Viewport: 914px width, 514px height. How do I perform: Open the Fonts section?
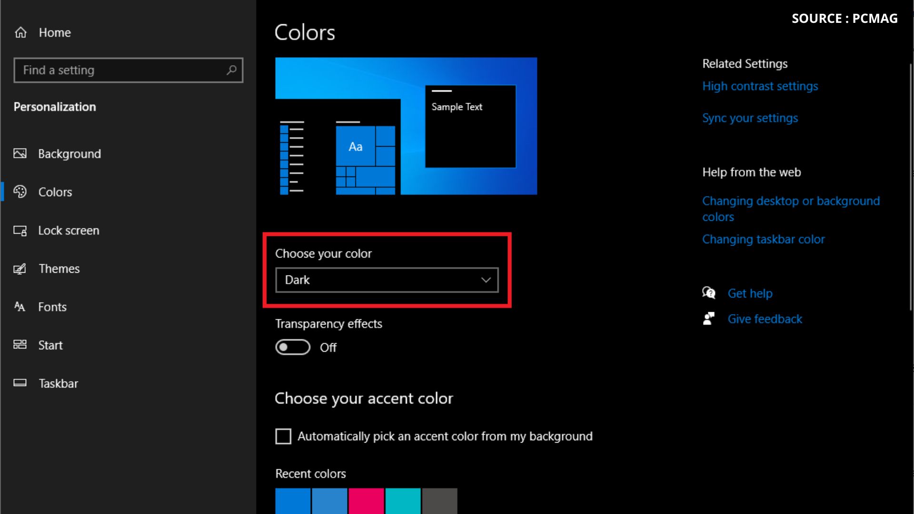(52, 307)
